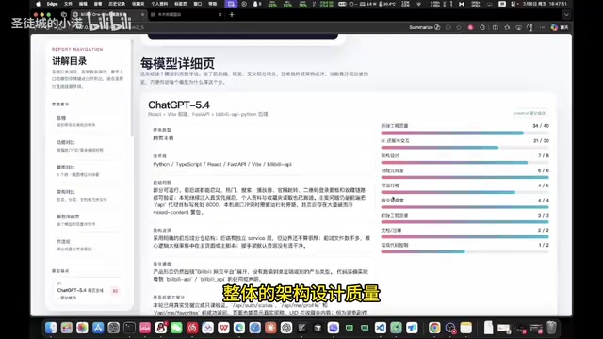Open Edge favorites list icon
The height and width of the screenshot is (339, 603).
[x=507, y=27]
